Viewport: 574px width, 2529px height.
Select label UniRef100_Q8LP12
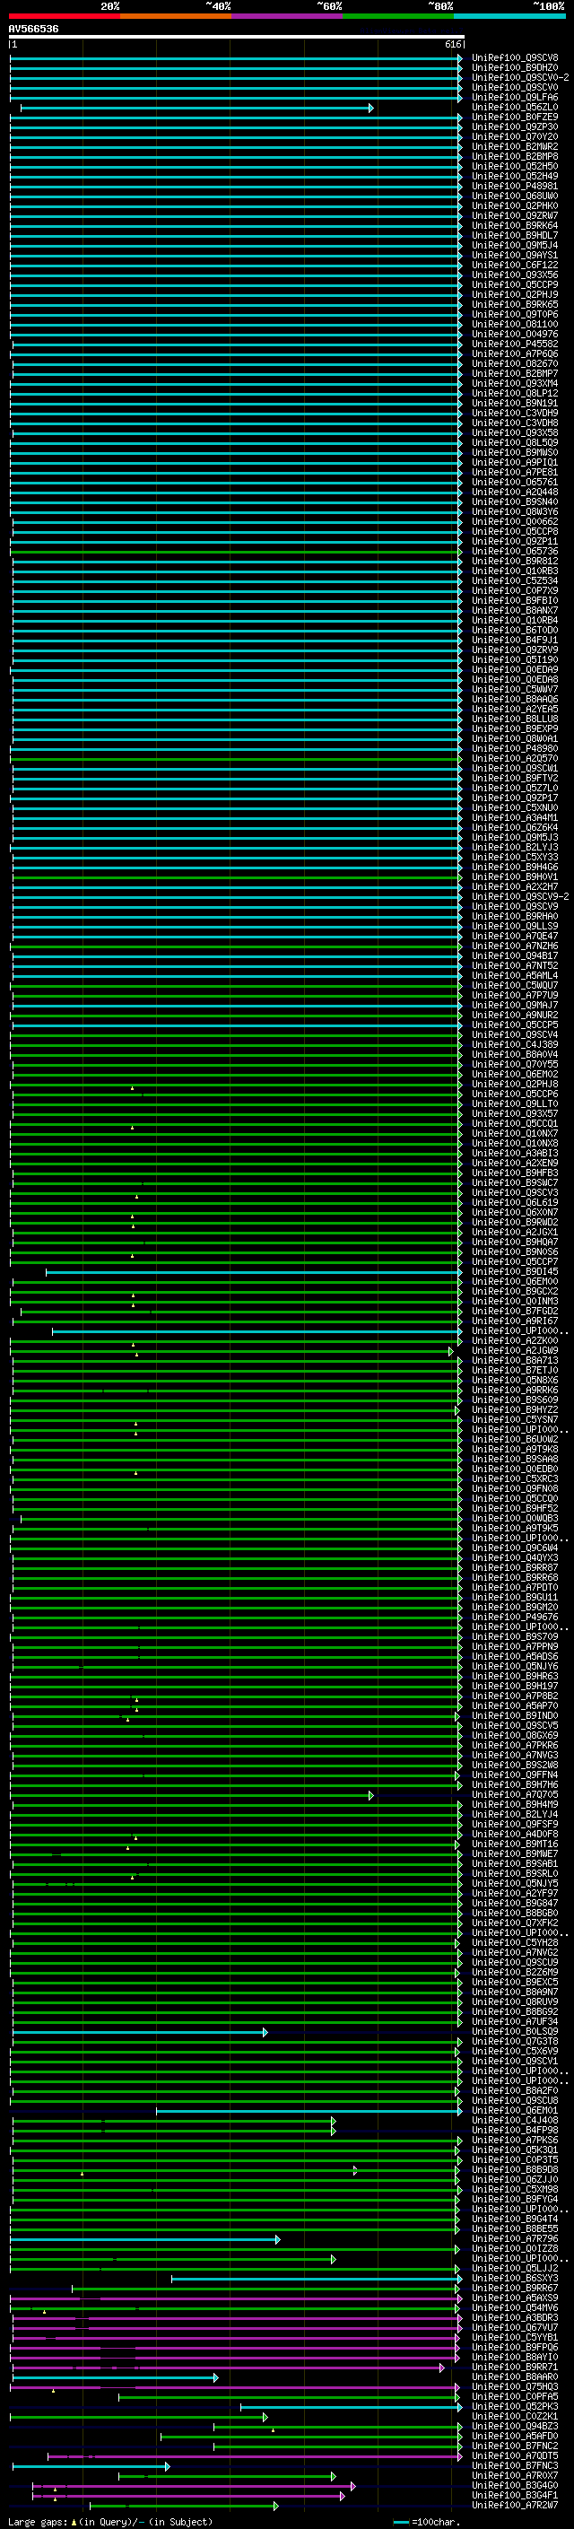coord(515,393)
